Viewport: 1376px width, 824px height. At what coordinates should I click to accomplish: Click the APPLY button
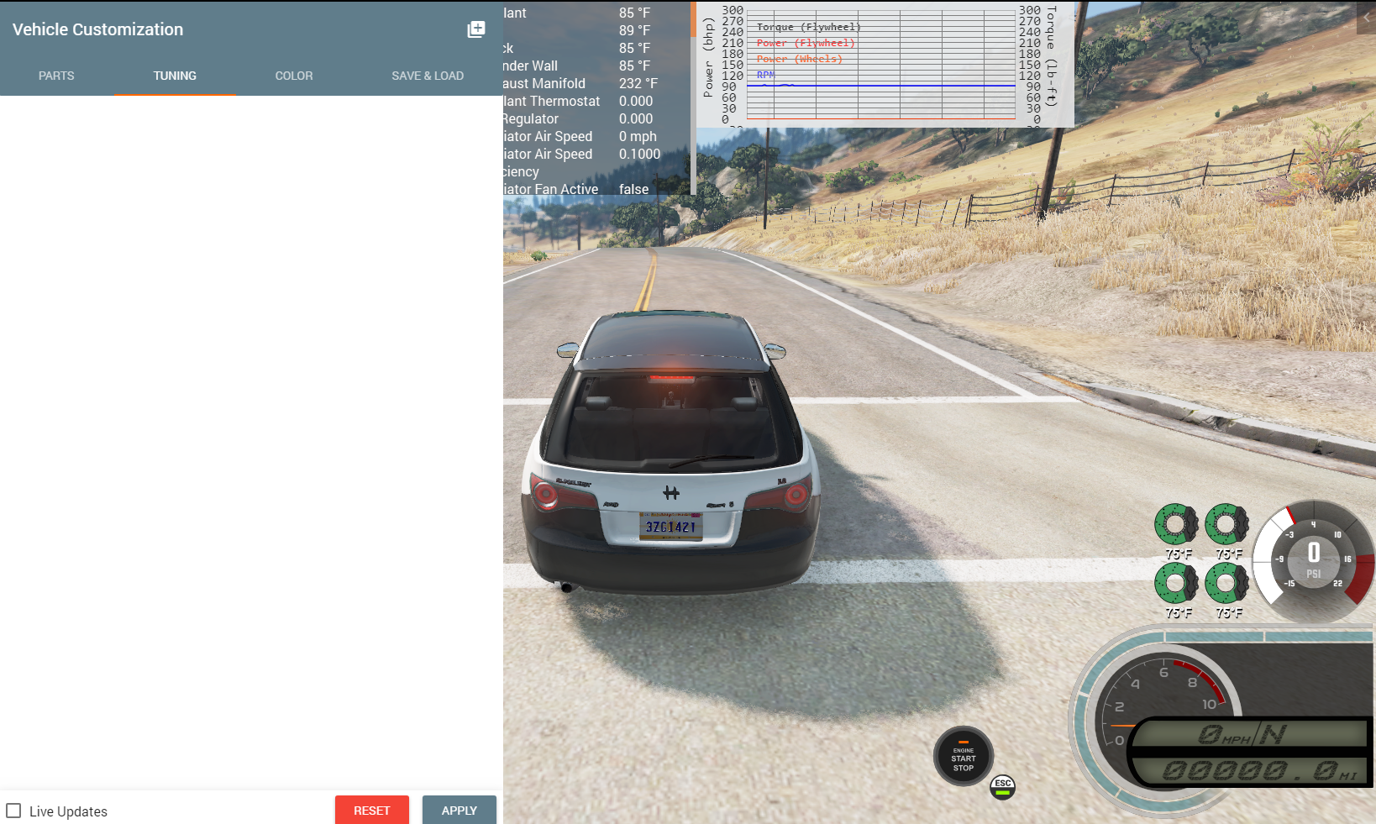tap(460, 811)
